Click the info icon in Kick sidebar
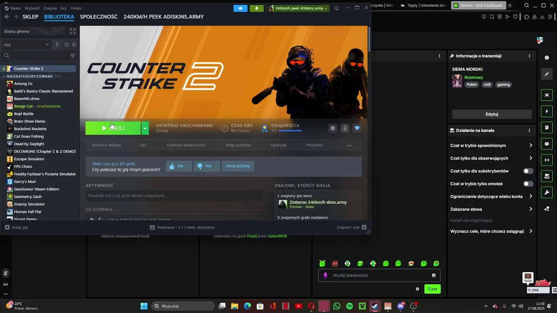557x313 pixels. (547, 57)
